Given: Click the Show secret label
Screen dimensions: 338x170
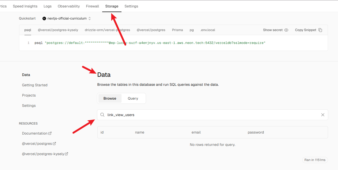Looking at the screenshot, I should tap(273, 30).
